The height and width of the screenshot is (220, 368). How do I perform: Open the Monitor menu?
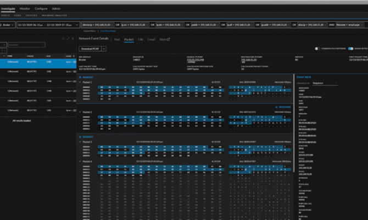[25, 9]
